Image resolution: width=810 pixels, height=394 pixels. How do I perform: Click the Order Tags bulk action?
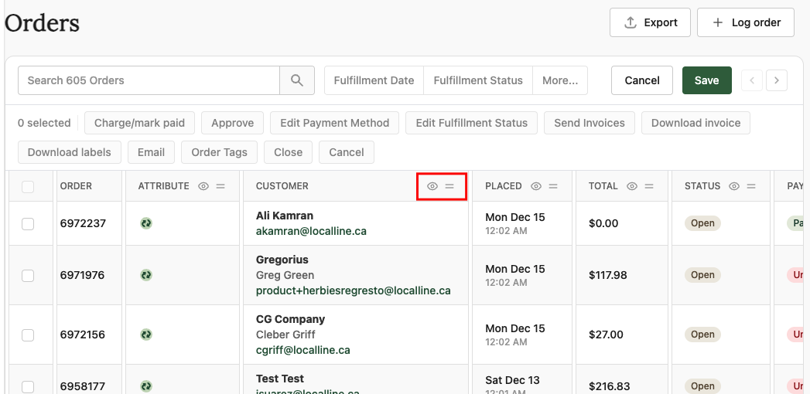pyautogui.click(x=219, y=152)
